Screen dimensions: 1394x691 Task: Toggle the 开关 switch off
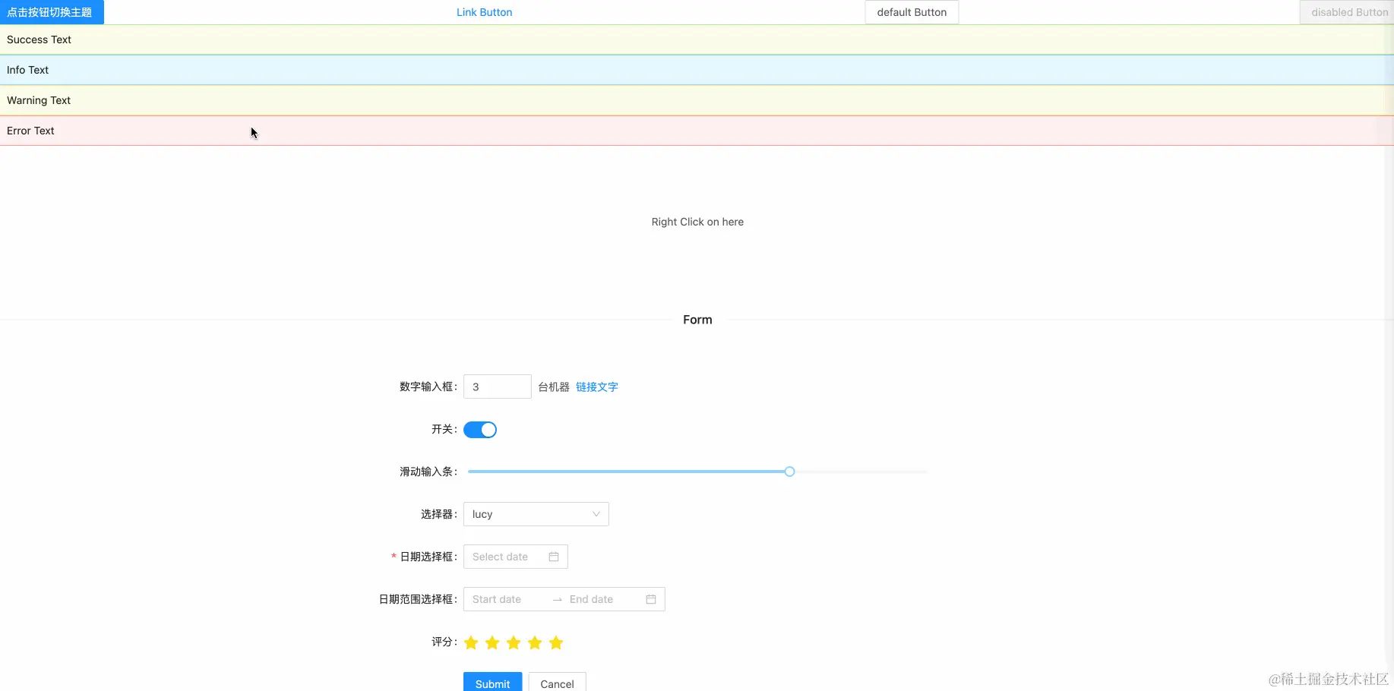479,429
